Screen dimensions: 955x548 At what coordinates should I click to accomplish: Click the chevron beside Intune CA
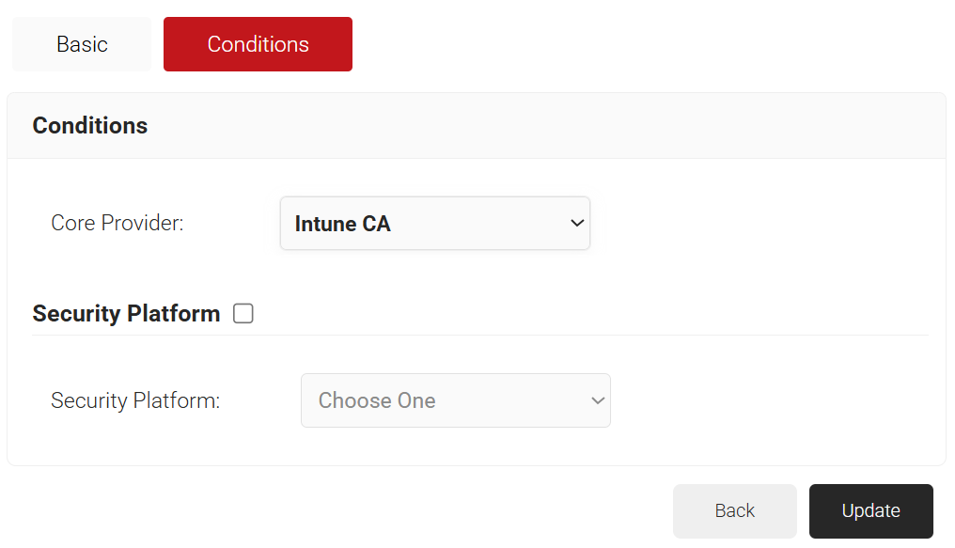[577, 224]
